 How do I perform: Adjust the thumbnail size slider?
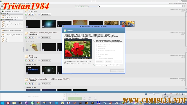point(154,94)
